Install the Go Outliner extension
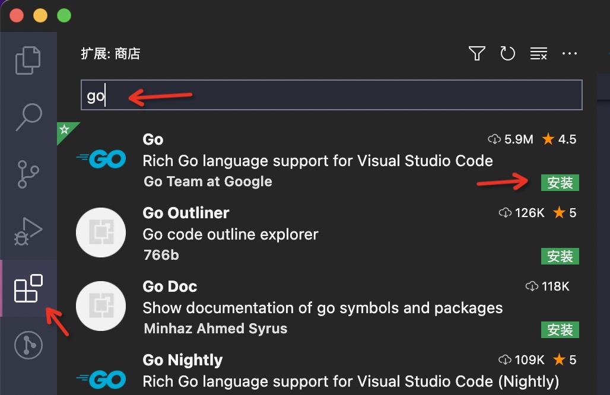The width and height of the screenshot is (610, 395). click(560, 256)
